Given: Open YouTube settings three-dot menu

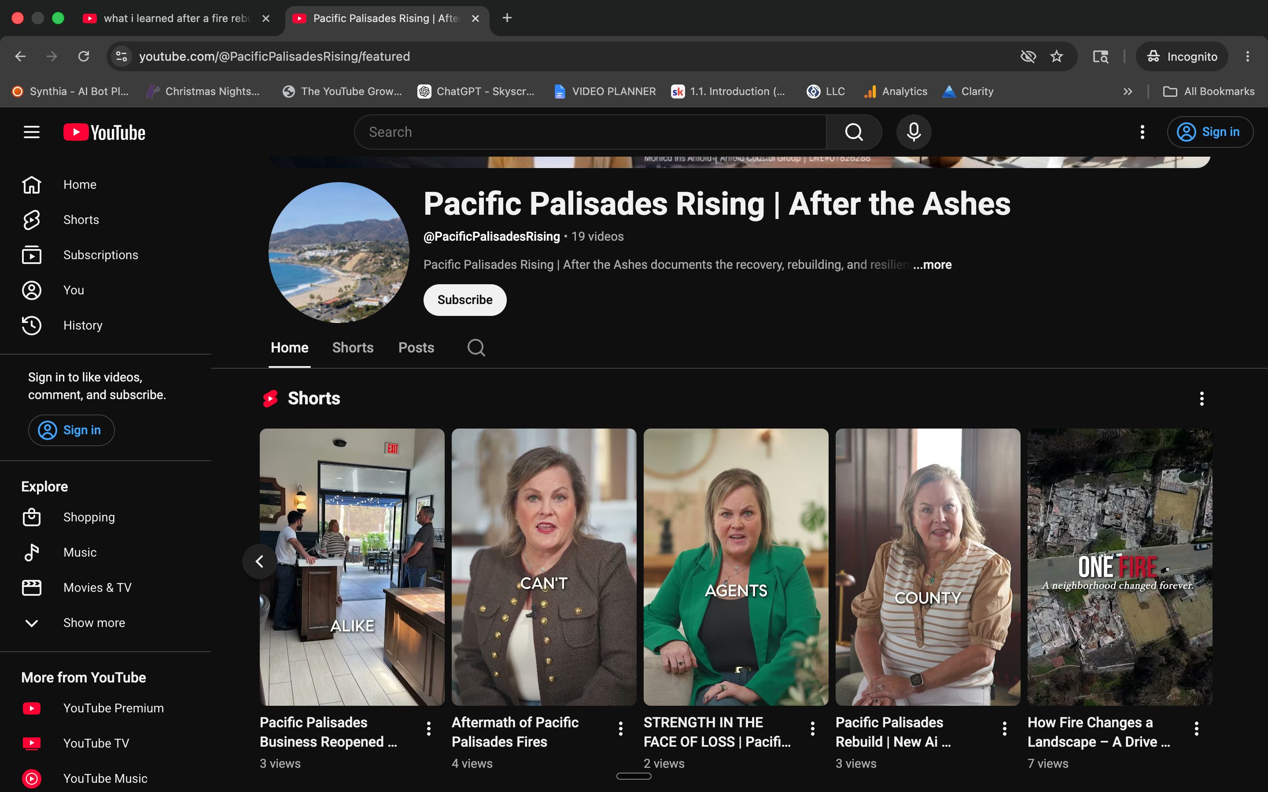Looking at the screenshot, I should [1142, 132].
